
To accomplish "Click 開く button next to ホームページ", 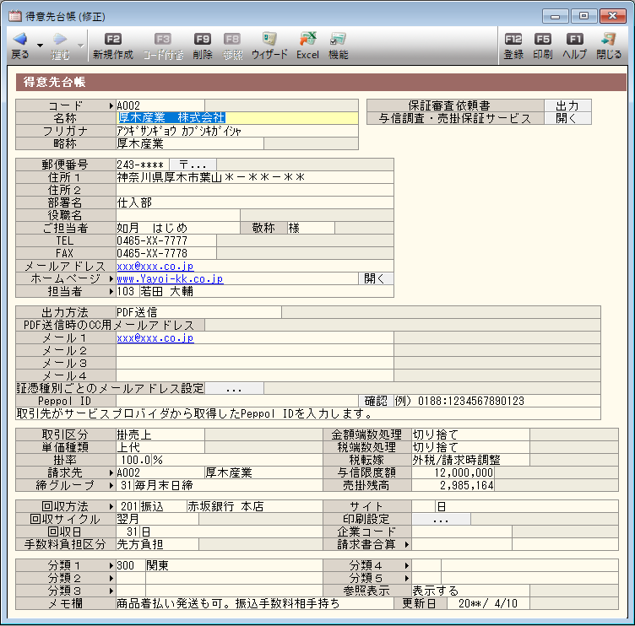I will point(376,278).
